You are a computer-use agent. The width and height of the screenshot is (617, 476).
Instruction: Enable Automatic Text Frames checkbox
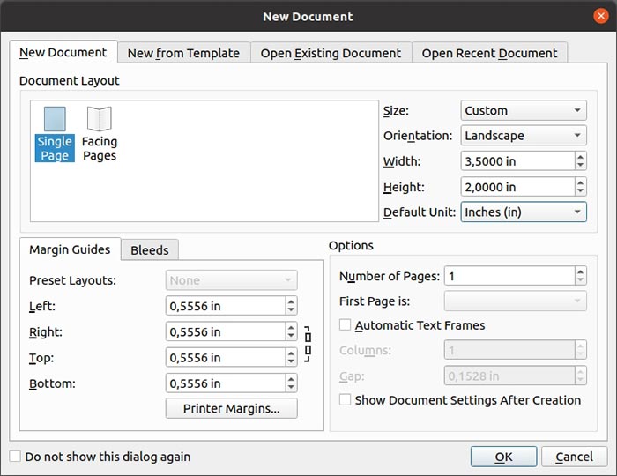(346, 325)
